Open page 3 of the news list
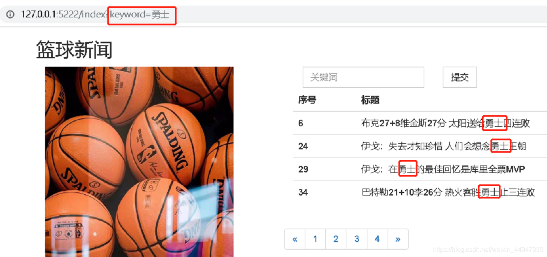547x257 pixels. [x=356, y=239]
